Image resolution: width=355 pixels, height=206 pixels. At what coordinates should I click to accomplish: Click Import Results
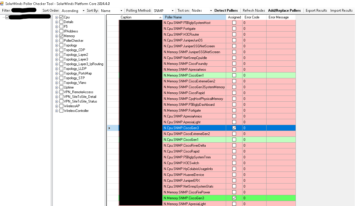coord(342,11)
